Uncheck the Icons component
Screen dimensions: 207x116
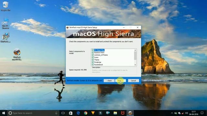coord(93,57)
